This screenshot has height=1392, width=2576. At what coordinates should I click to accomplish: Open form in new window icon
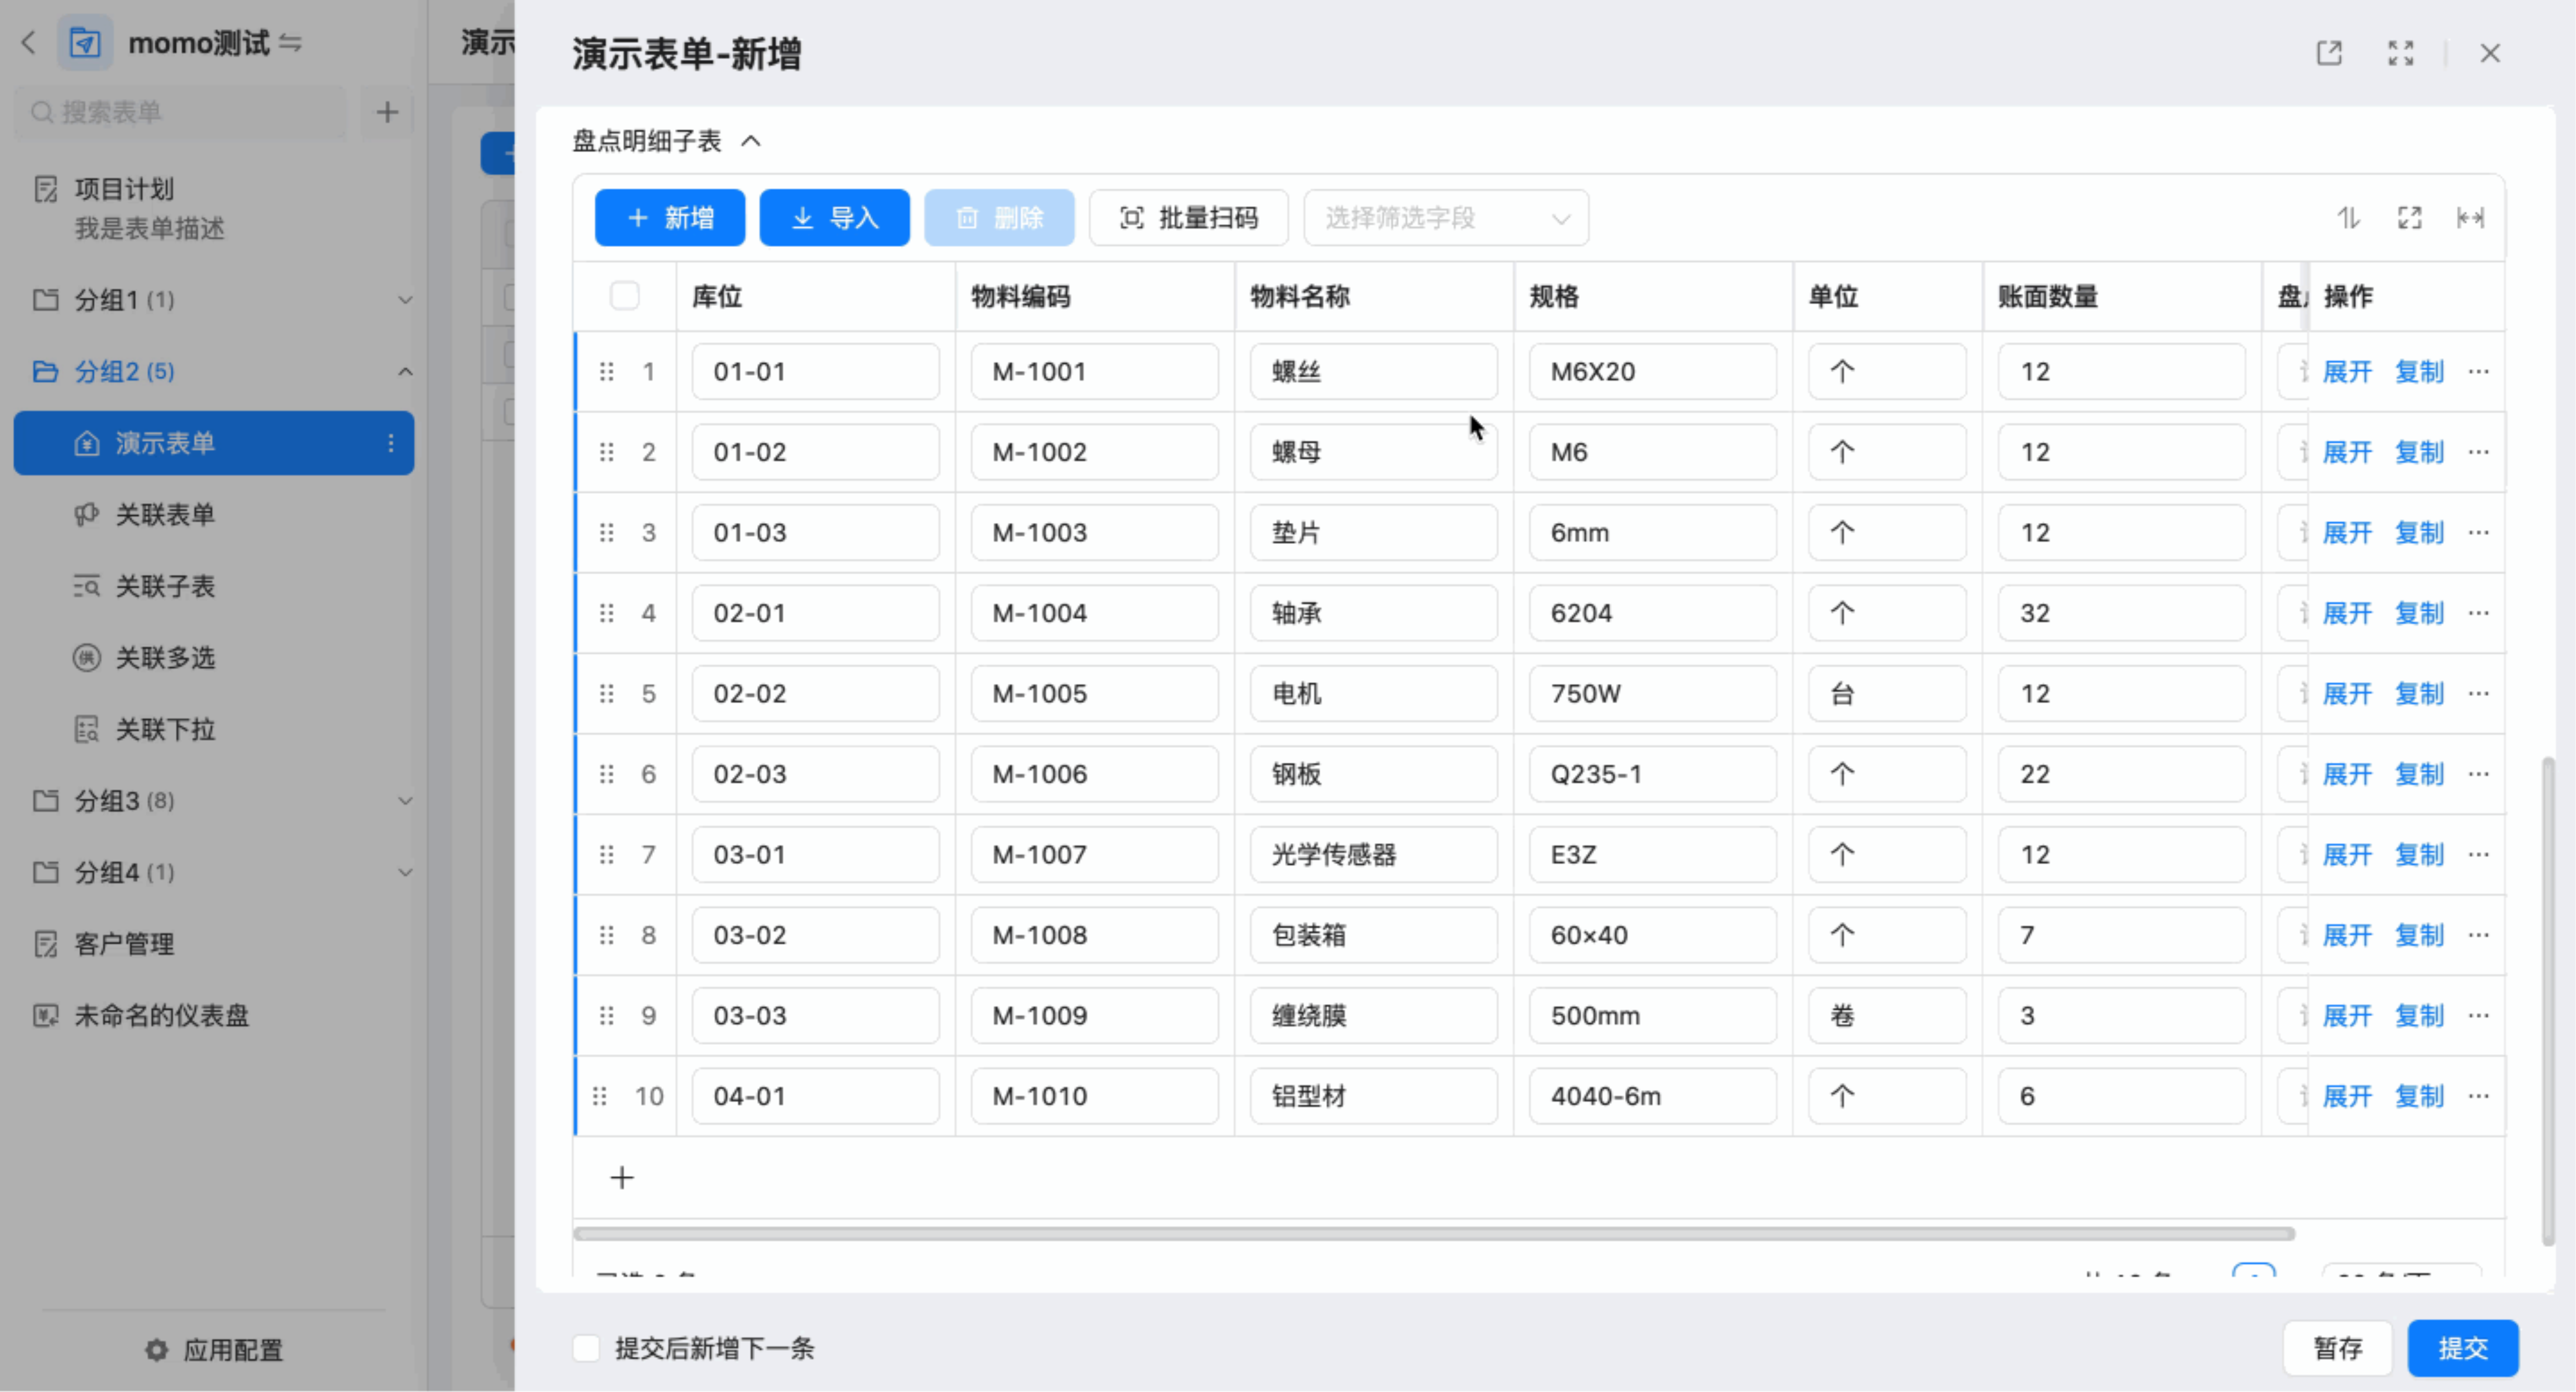(2329, 53)
